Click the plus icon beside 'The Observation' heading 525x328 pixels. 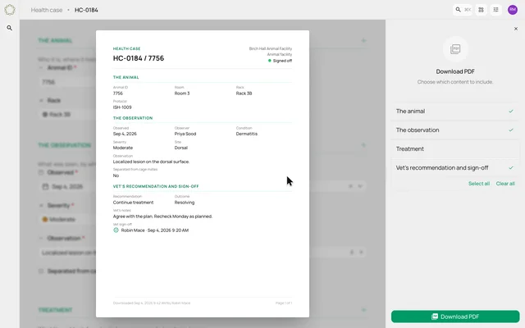pos(363,145)
